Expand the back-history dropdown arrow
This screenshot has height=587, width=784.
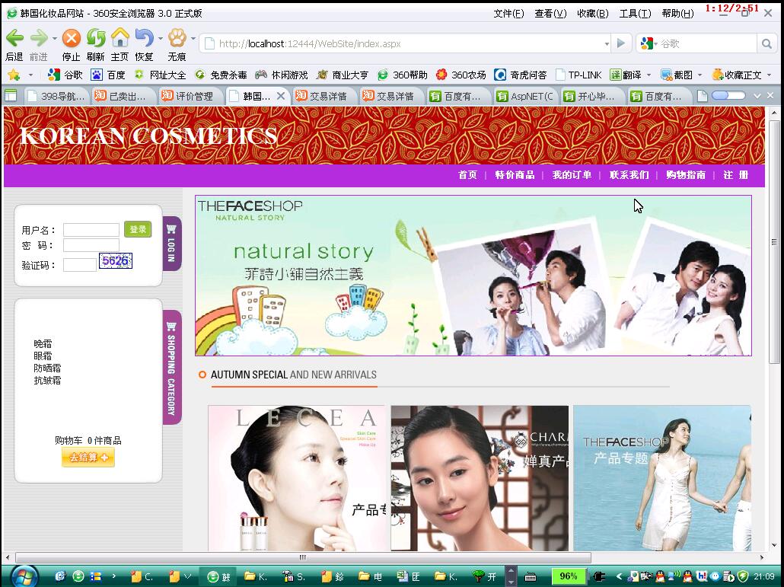tap(55, 39)
